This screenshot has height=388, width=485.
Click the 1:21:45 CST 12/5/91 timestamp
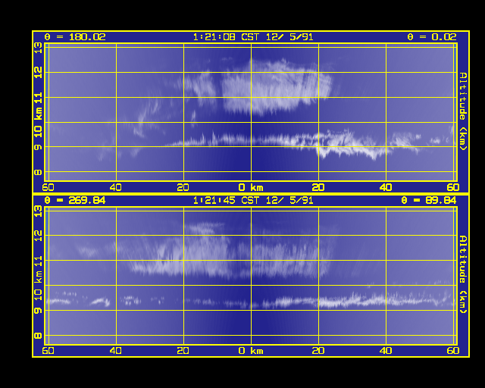253,201
